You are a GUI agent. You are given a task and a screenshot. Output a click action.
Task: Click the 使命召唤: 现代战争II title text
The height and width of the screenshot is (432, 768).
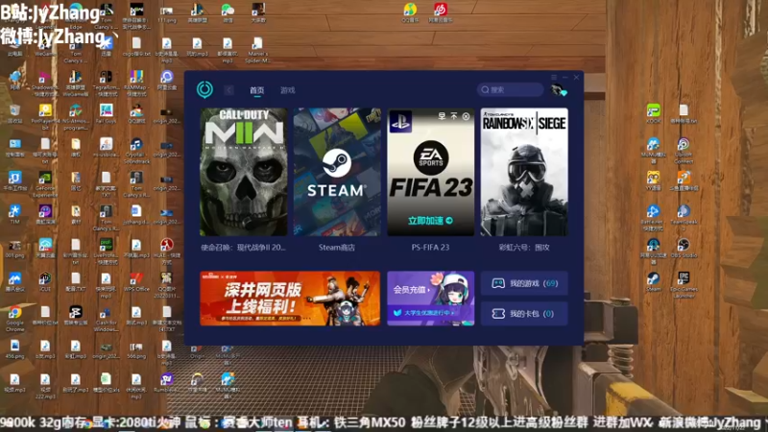244,248
